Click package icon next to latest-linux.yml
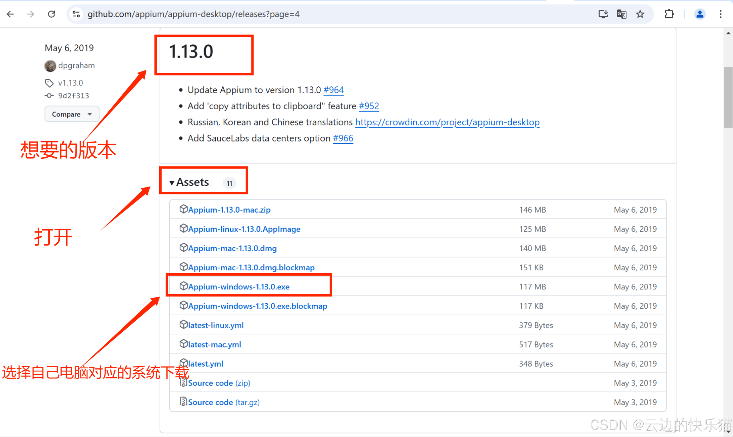This screenshot has width=733, height=437. pyautogui.click(x=183, y=324)
